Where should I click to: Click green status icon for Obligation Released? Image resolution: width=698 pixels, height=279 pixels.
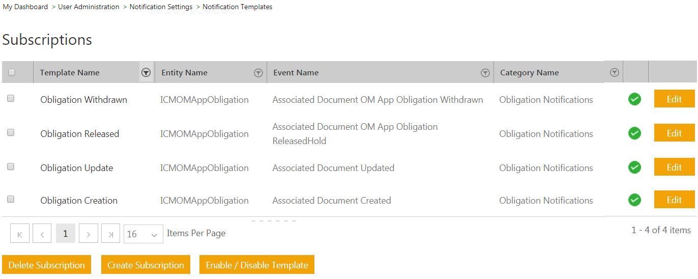(634, 133)
